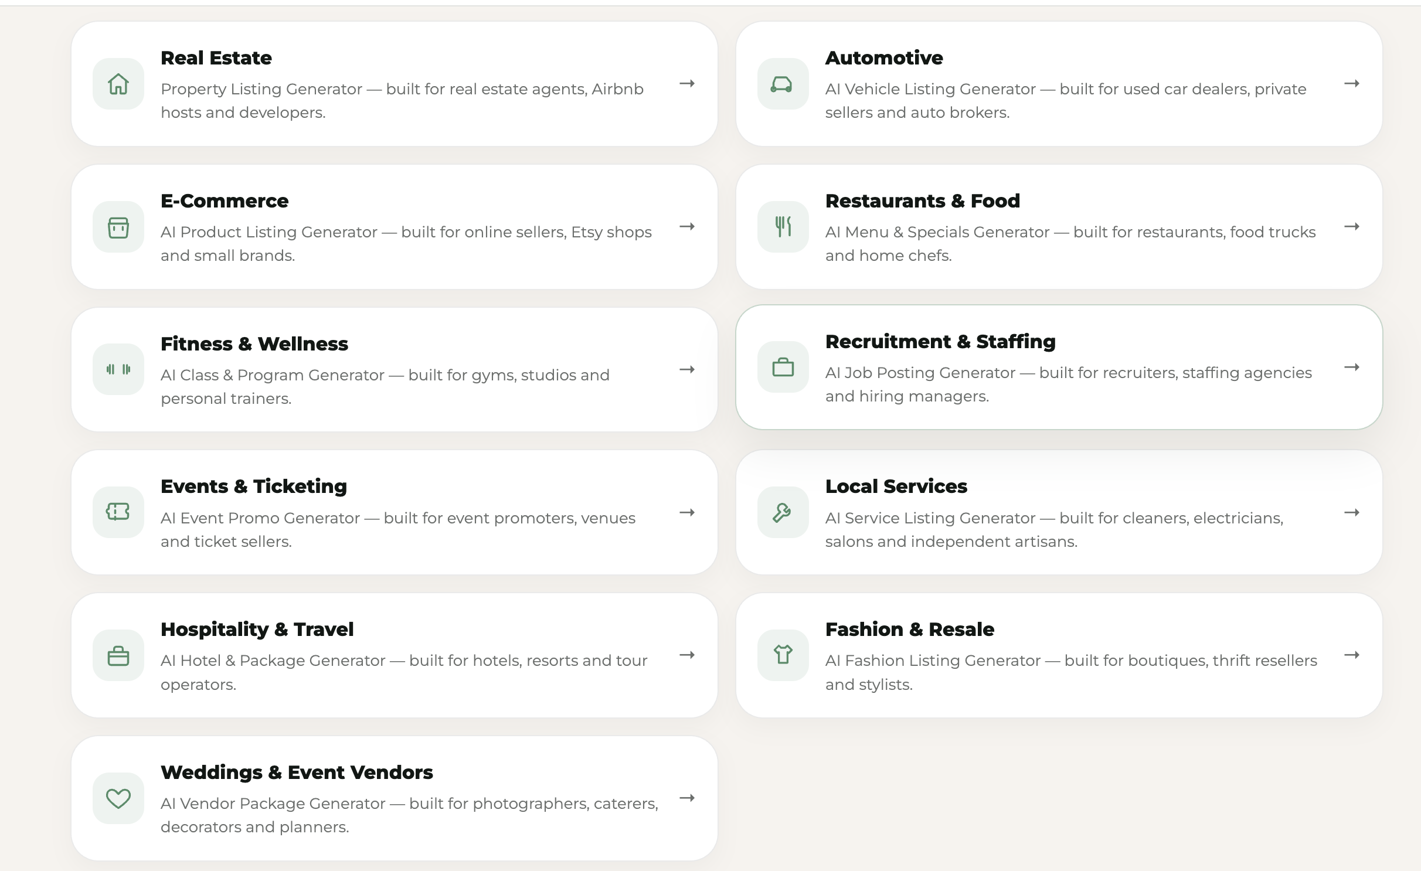Open the Automotive category title
Image resolution: width=1421 pixels, height=871 pixels.
884,58
